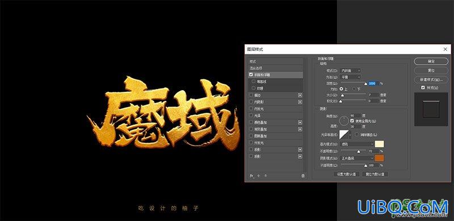Viewport: 454px width, 221px height.
Task: Open the shadow mode dropdown showing 正片叠底
Action: coord(357,159)
